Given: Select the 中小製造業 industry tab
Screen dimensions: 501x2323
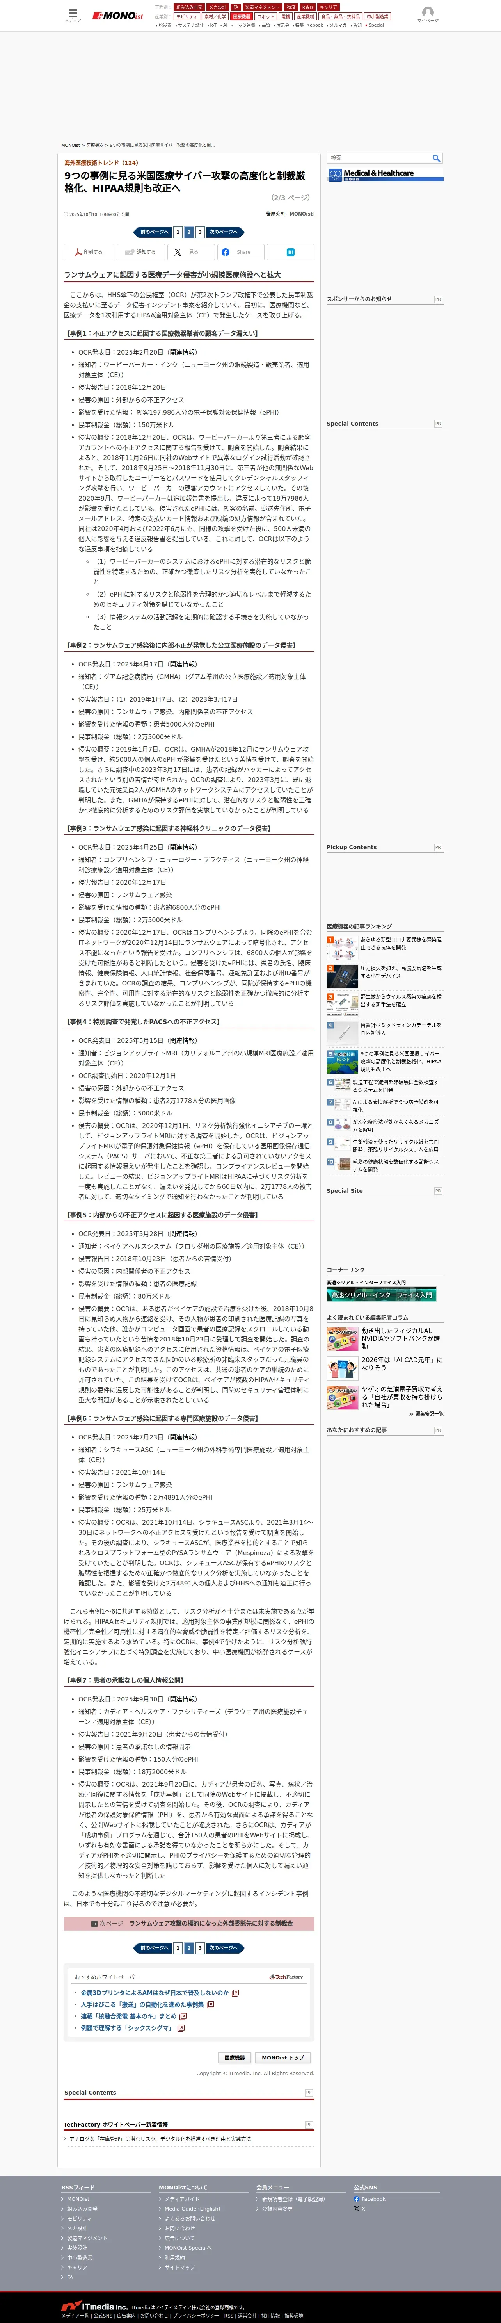Looking at the screenshot, I should pyautogui.click(x=378, y=16).
